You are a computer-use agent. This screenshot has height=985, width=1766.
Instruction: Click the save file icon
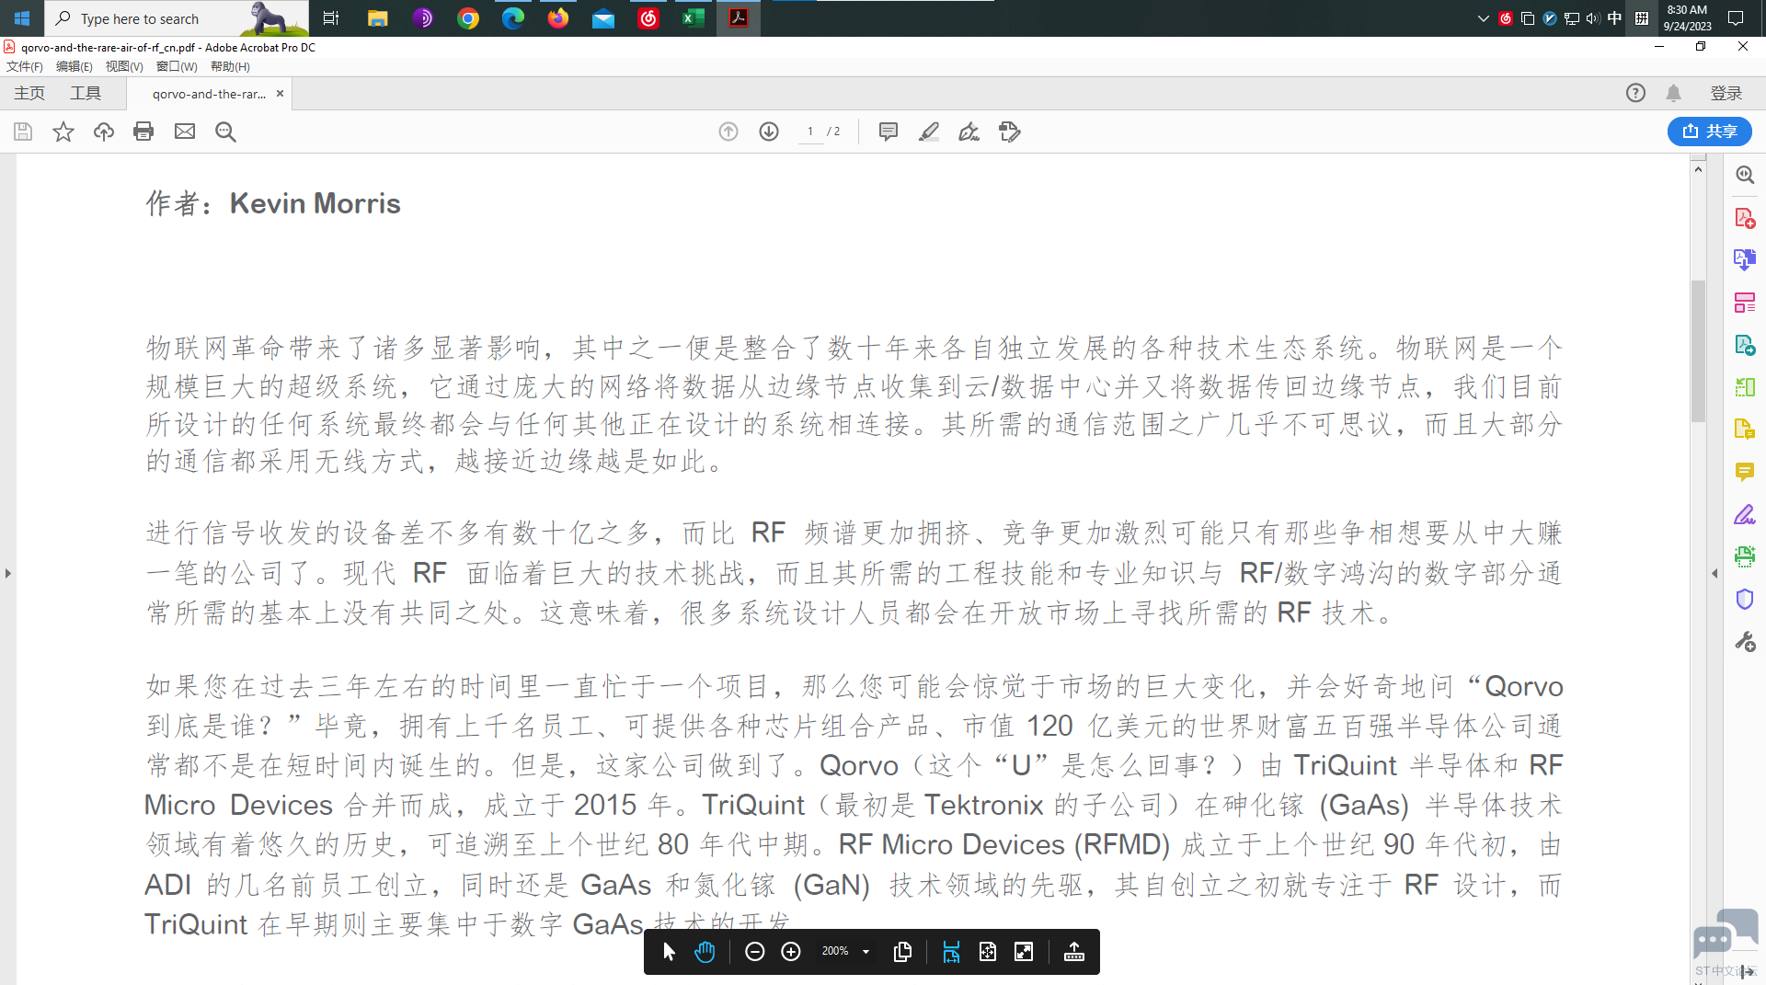pos(23,132)
